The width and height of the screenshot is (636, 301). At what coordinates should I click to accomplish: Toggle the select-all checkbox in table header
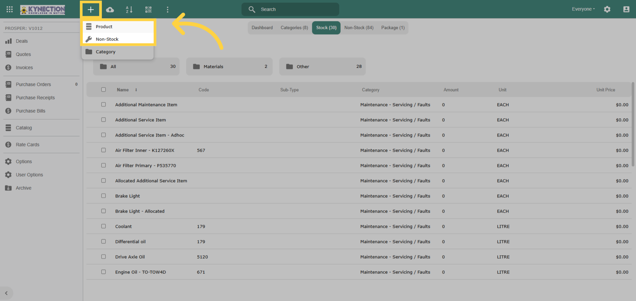(103, 90)
